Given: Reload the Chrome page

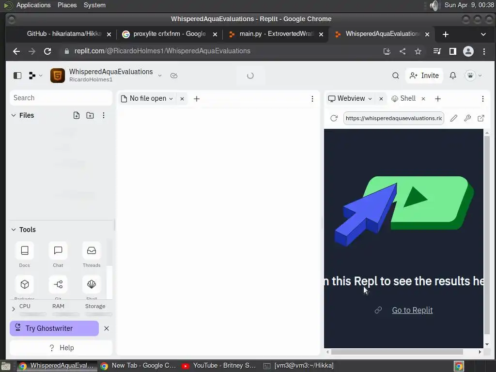Looking at the screenshot, I should [x=47, y=51].
